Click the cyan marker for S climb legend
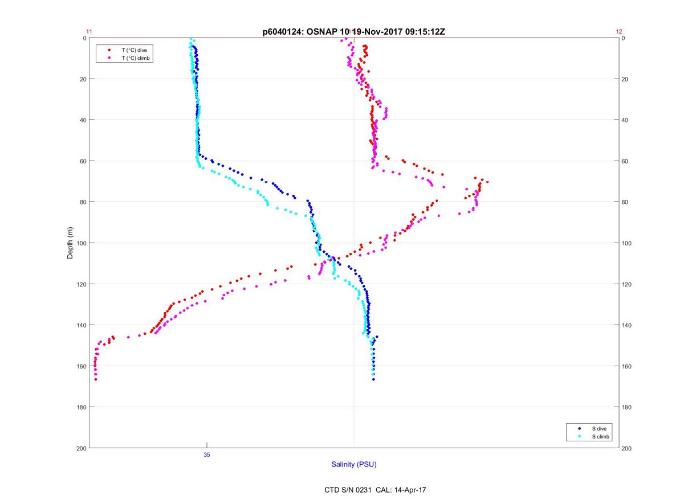 click(x=579, y=436)
